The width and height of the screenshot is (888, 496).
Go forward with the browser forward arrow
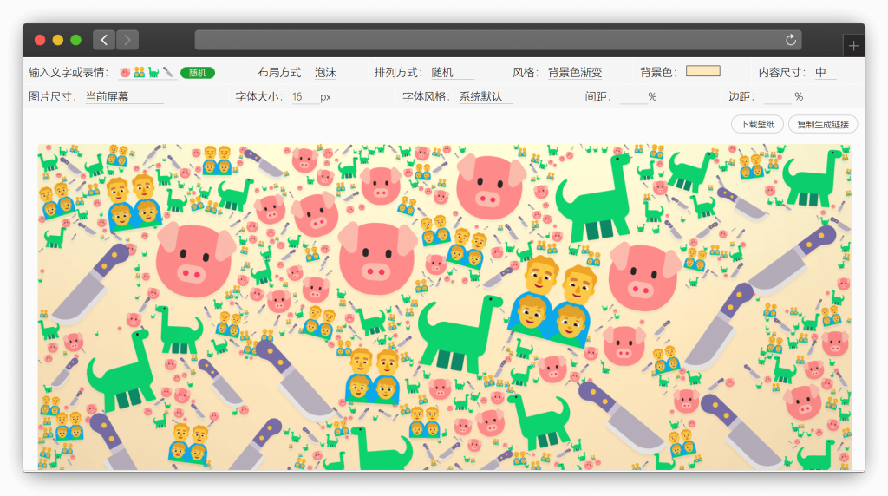coord(127,40)
